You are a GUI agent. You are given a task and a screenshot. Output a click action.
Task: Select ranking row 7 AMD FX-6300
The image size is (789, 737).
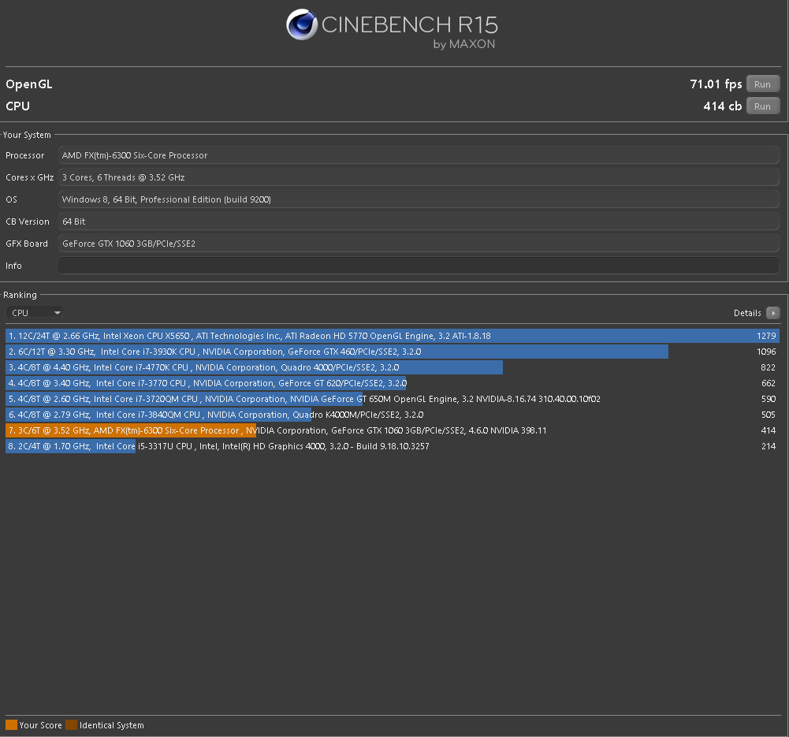pos(393,430)
